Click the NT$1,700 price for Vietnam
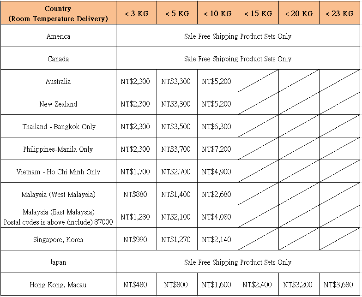 tap(135, 172)
